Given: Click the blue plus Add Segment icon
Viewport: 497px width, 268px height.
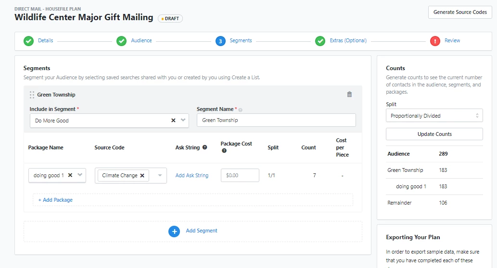Looking at the screenshot, I should click(x=174, y=231).
